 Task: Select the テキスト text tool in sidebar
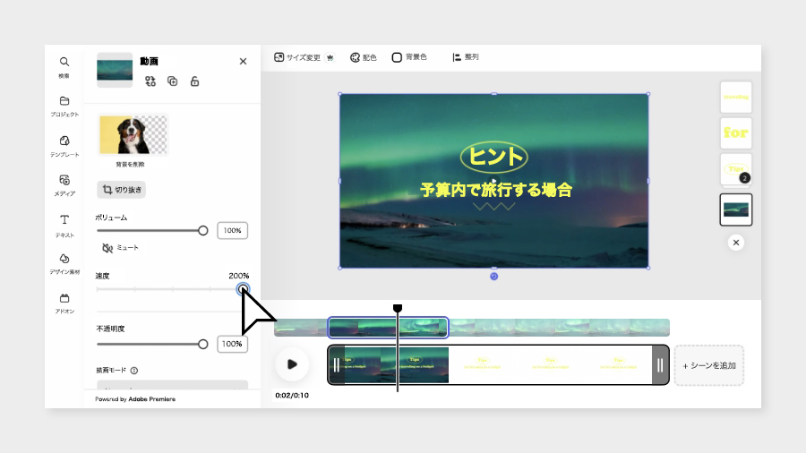coord(64,226)
